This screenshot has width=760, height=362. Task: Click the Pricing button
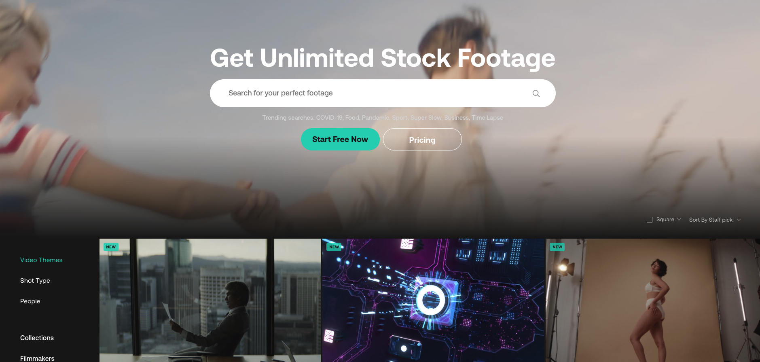[x=422, y=140]
